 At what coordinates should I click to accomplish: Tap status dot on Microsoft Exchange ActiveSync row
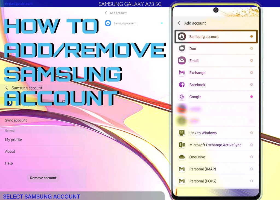pos(252,145)
